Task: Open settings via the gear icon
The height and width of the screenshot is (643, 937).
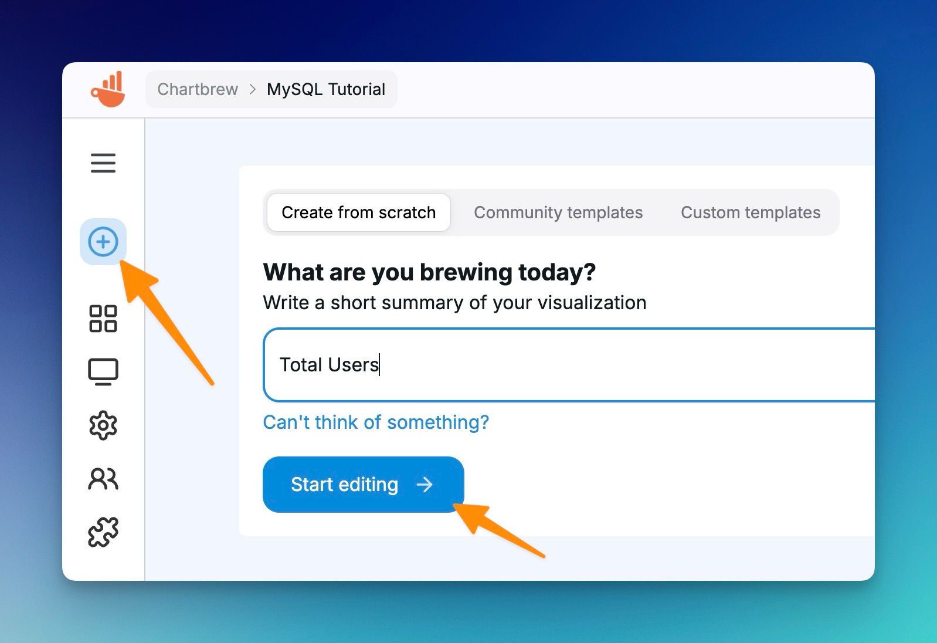Action: (x=103, y=425)
